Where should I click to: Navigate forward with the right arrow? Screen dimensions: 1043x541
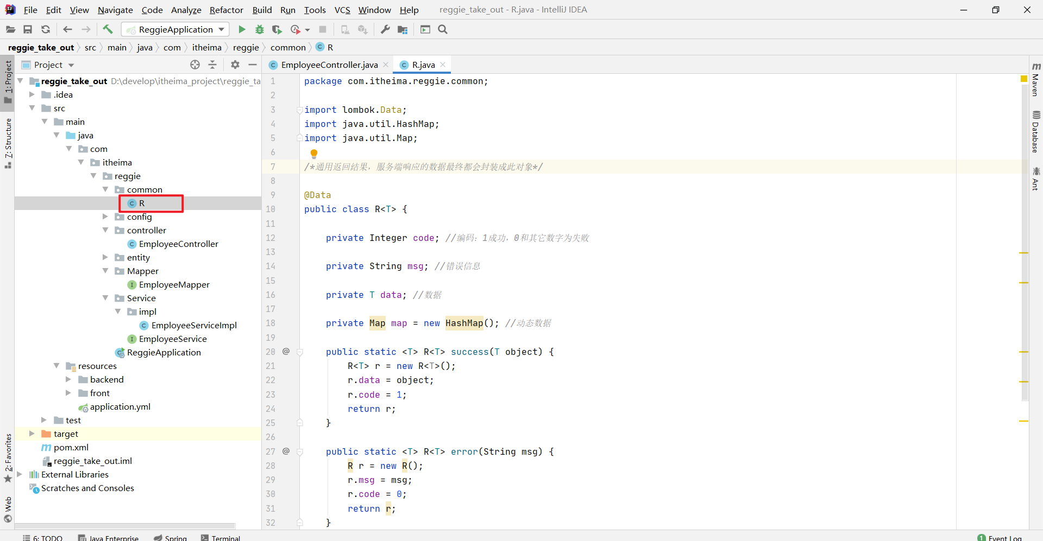coord(86,29)
